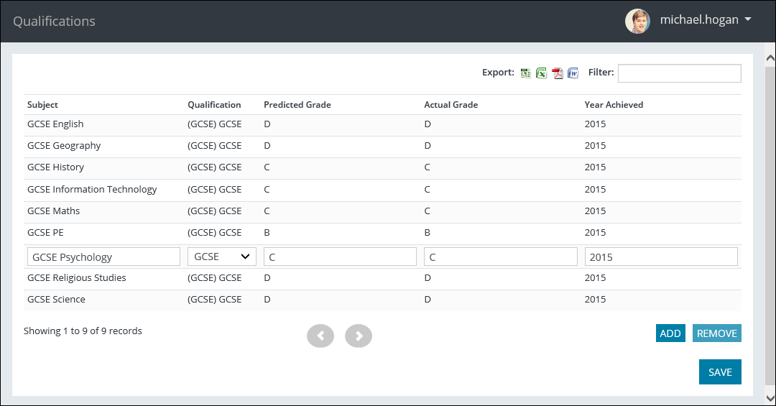Open the michael.hogan user menu dropdown

coord(748,20)
